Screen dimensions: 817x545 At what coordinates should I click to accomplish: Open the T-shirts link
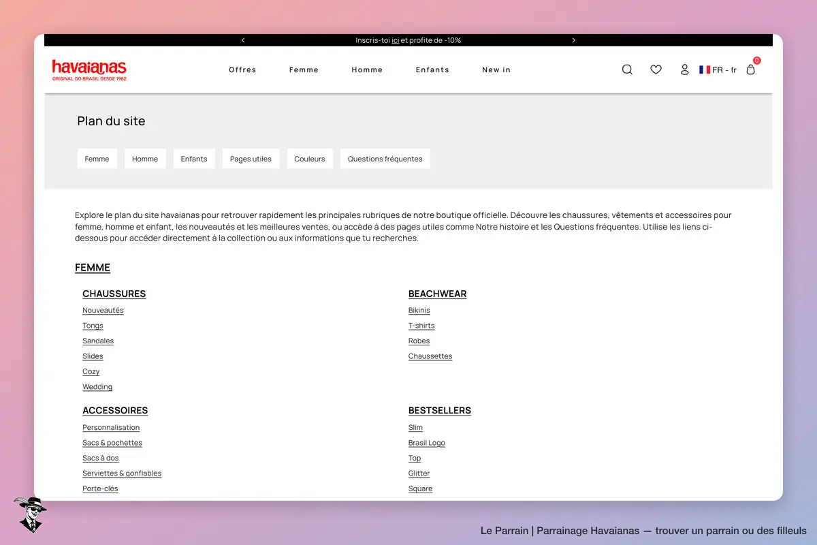421,326
